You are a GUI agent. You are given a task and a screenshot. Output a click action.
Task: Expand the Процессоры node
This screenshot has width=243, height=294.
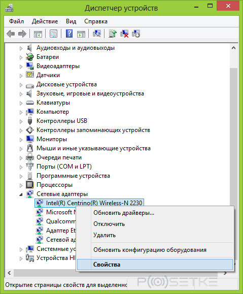pyautogui.click(x=21, y=185)
